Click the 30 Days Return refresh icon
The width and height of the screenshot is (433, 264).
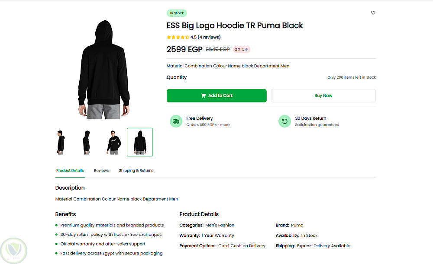284,121
